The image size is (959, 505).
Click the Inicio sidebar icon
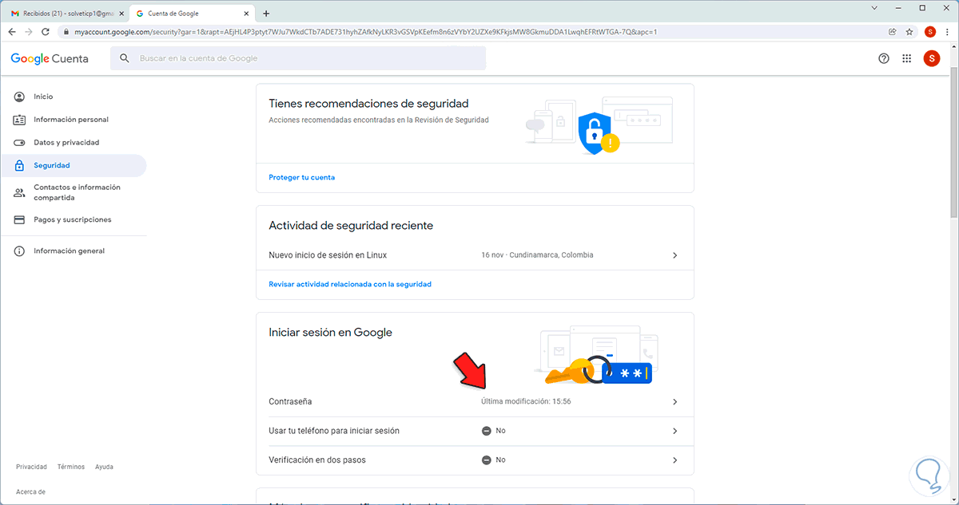click(20, 97)
